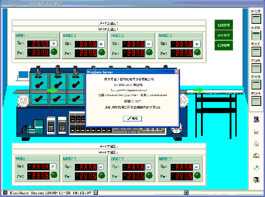265x197 pixels.
Task: Click the SP button in 7#温区上 panel
Action: [149, 44]
